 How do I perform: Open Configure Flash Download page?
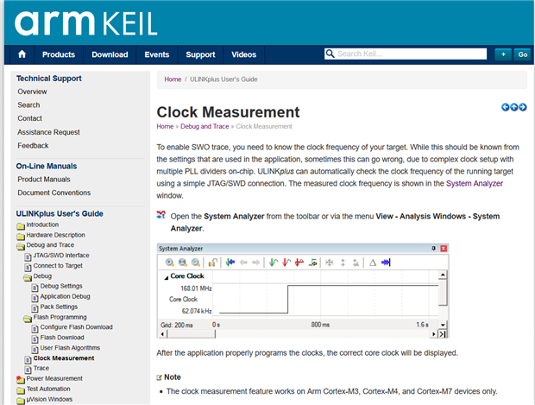[x=77, y=326]
